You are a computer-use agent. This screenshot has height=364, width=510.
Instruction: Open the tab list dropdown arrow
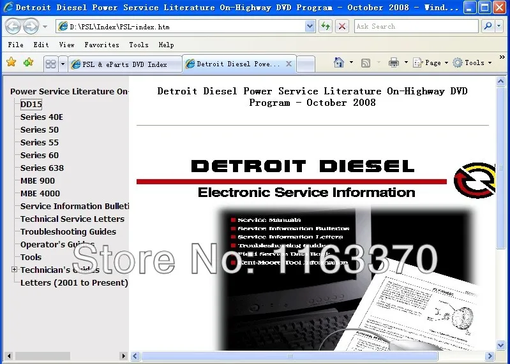[63, 64]
